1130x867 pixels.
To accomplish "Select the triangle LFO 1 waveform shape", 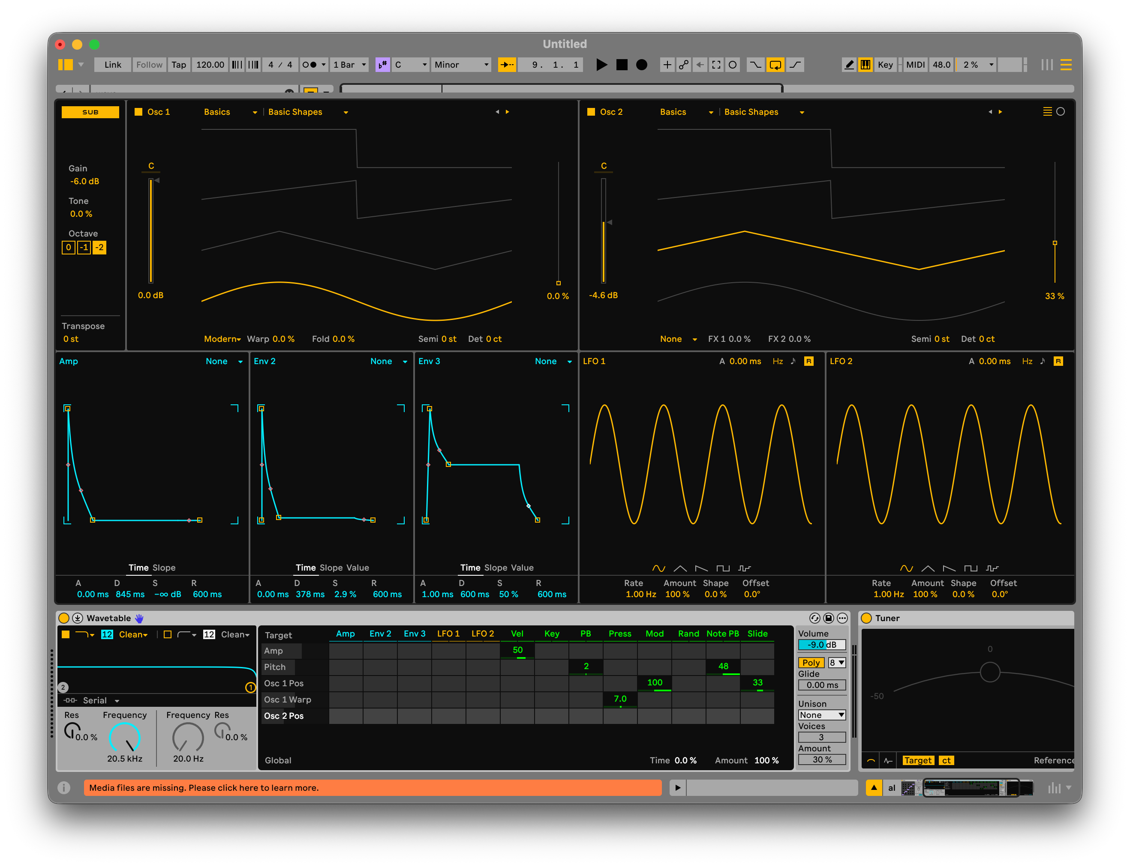I will click(x=680, y=568).
